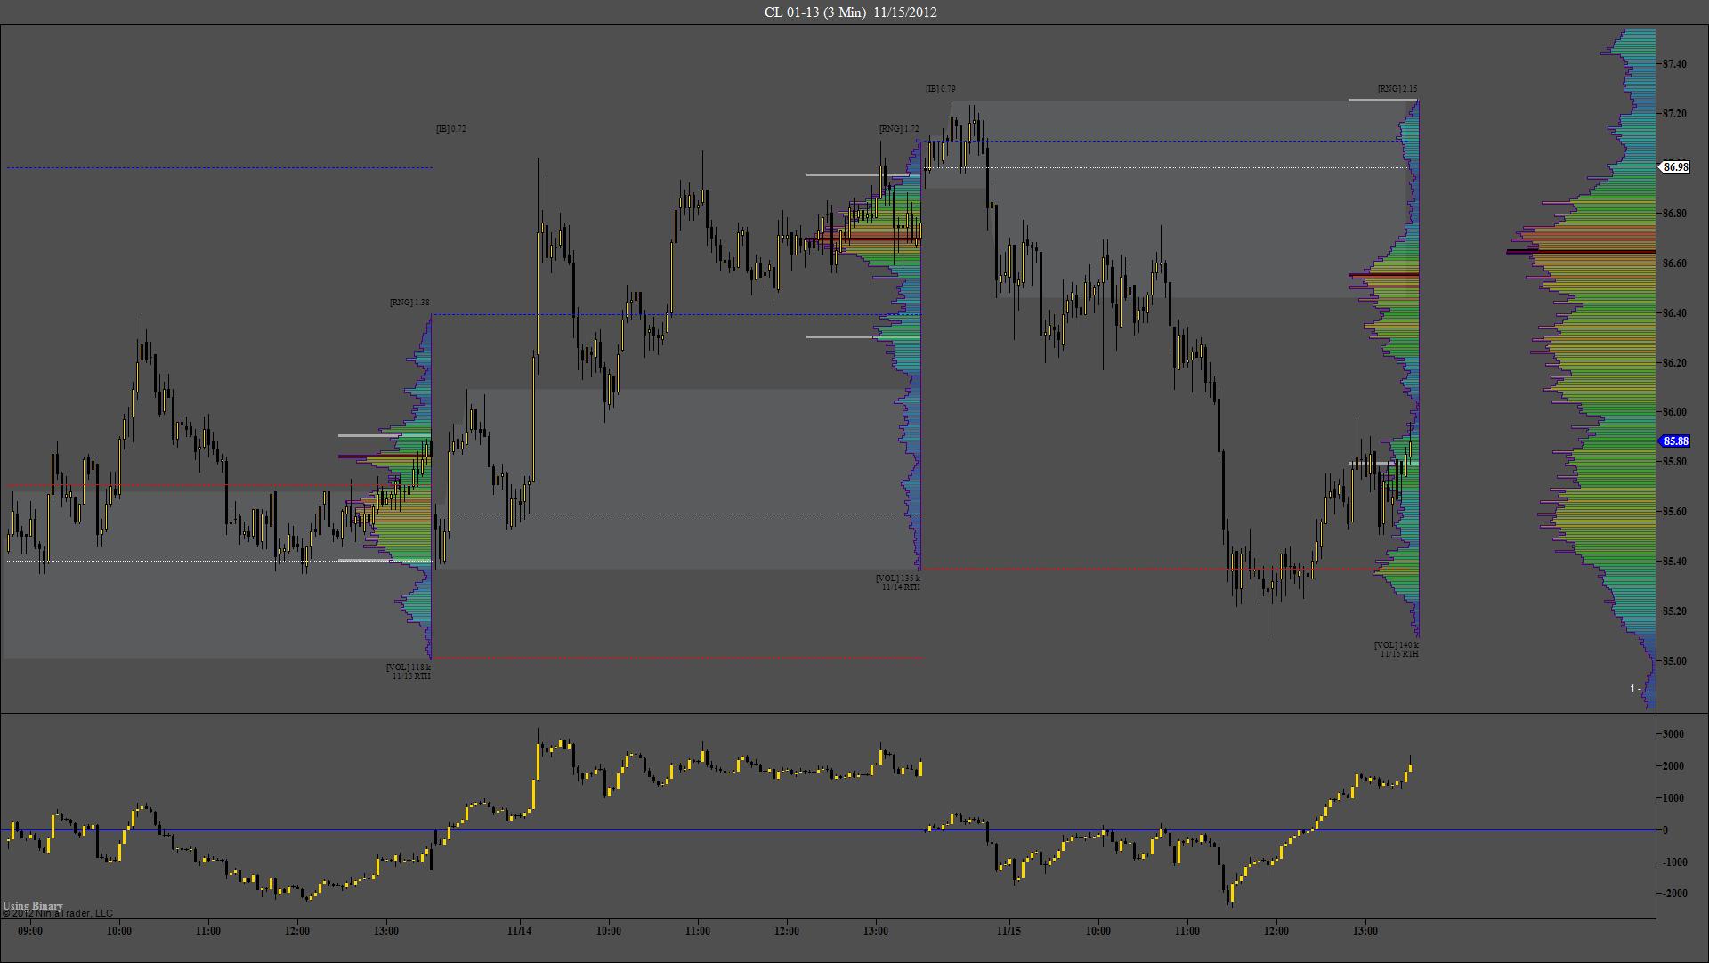
Task: Click the 09:00 time axis label
Action: [x=30, y=931]
